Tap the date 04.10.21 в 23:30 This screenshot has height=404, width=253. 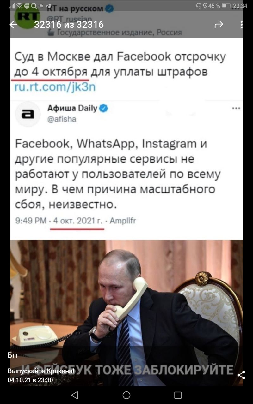click(x=30, y=380)
